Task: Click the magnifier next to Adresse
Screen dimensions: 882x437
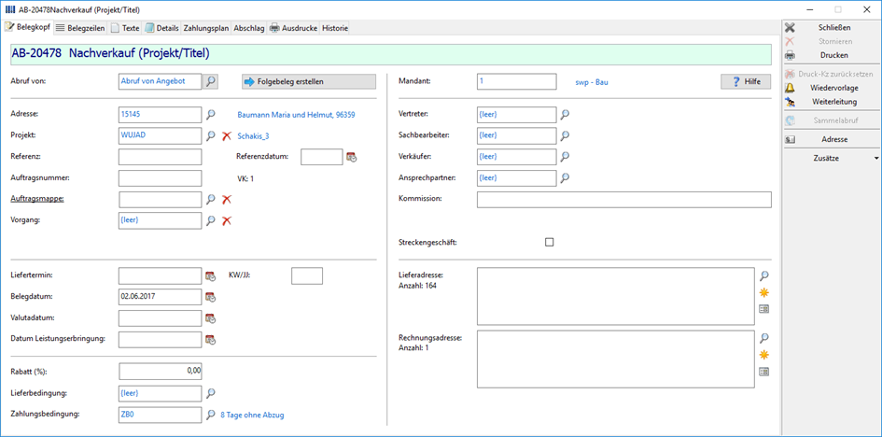Action: [x=210, y=115]
